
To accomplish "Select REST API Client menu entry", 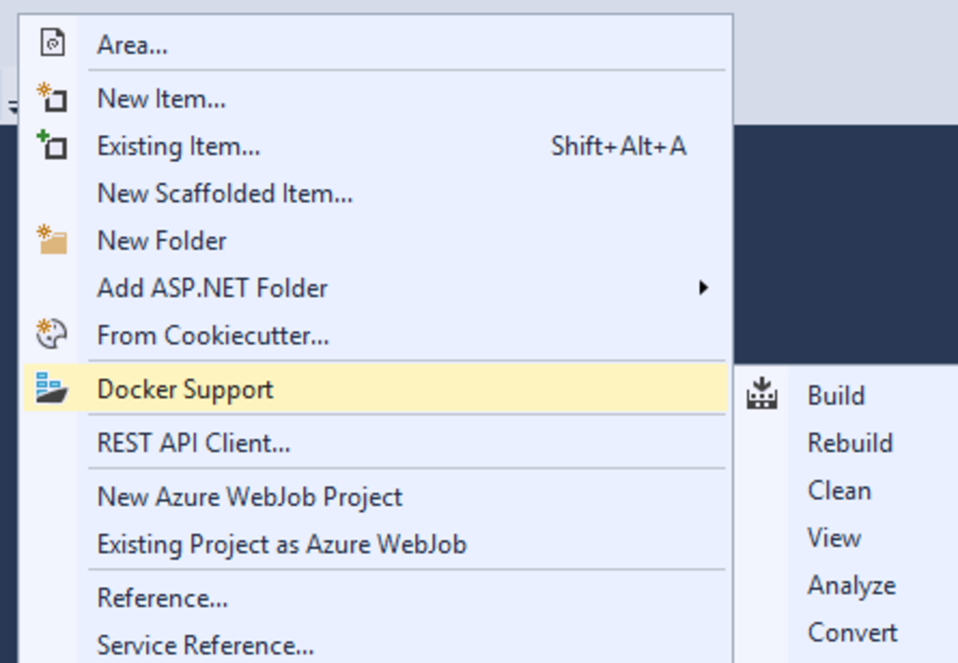I will [x=194, y=443].
